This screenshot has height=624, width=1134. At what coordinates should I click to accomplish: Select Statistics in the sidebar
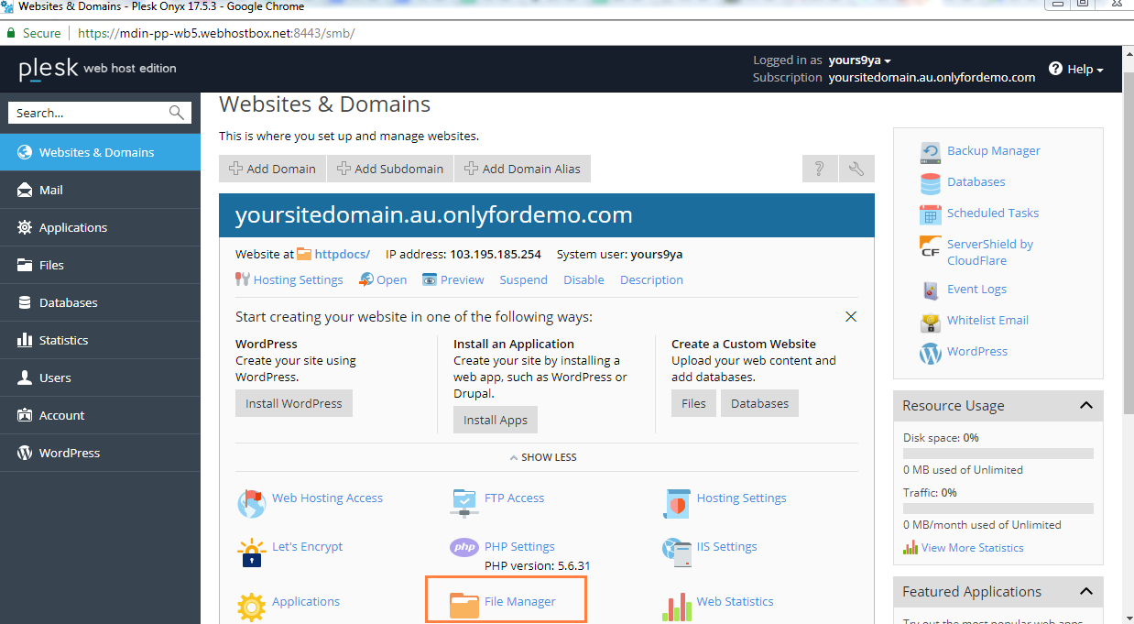(x=100, y=340)
